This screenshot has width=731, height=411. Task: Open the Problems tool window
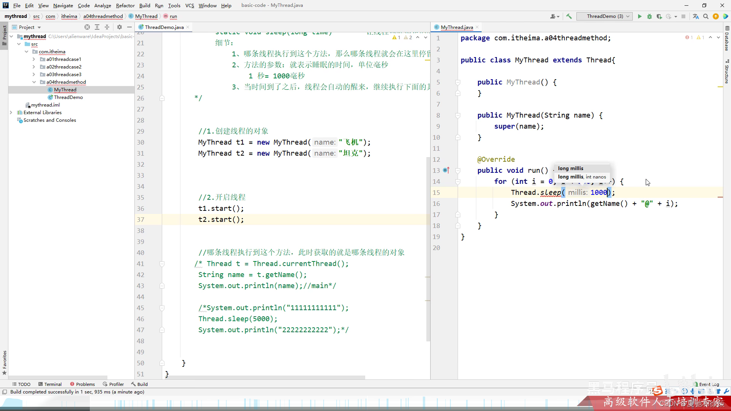[x=83, y=384]
